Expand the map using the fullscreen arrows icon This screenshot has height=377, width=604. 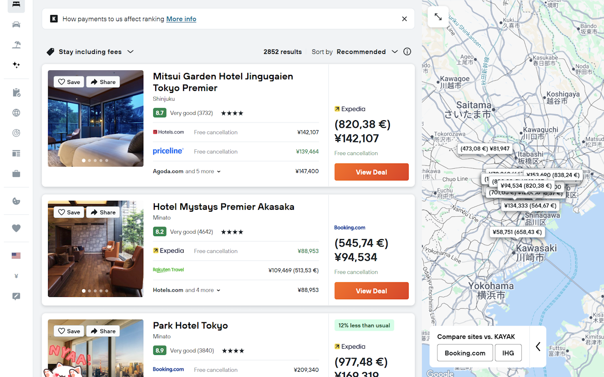pyautogui.click(x=438, y=16)
